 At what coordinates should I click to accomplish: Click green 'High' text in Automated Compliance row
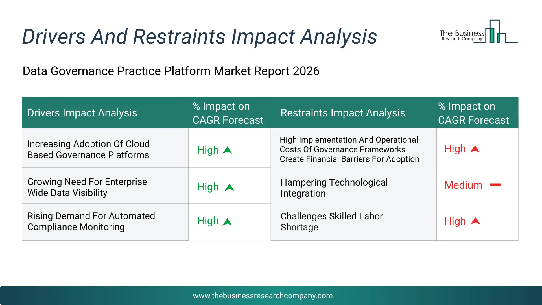[x=208, y=221]
